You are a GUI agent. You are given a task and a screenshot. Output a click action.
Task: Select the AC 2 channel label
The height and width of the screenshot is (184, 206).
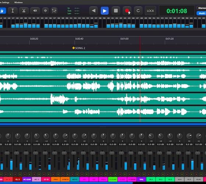[x=37, y=179]
